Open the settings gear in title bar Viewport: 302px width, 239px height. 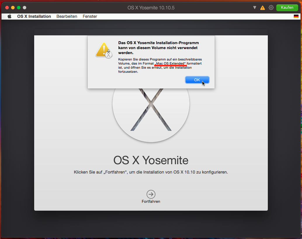coord(271,8)
